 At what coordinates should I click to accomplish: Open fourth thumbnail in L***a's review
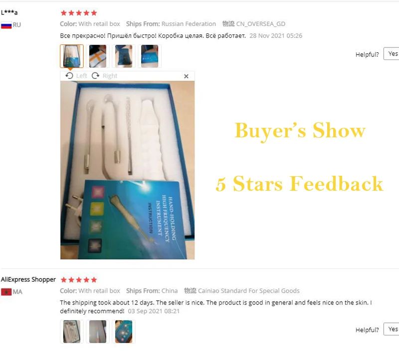(150, 56)
